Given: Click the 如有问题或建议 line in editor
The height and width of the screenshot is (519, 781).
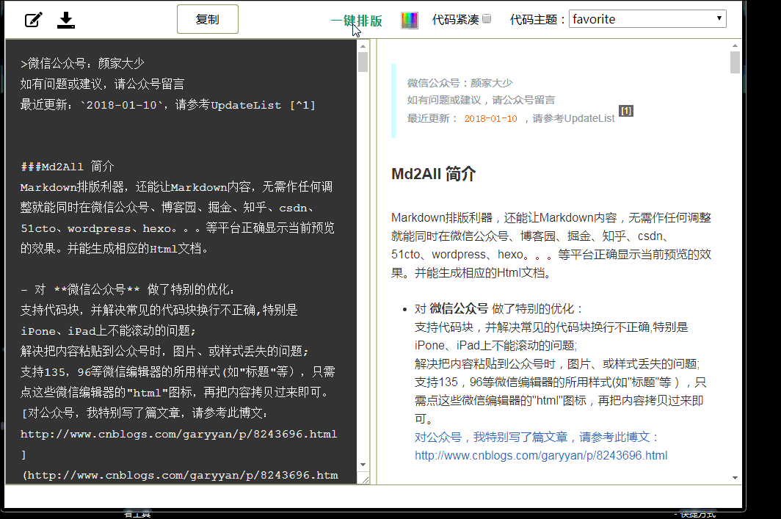Looking at the screenshot, I should (102, 84).
